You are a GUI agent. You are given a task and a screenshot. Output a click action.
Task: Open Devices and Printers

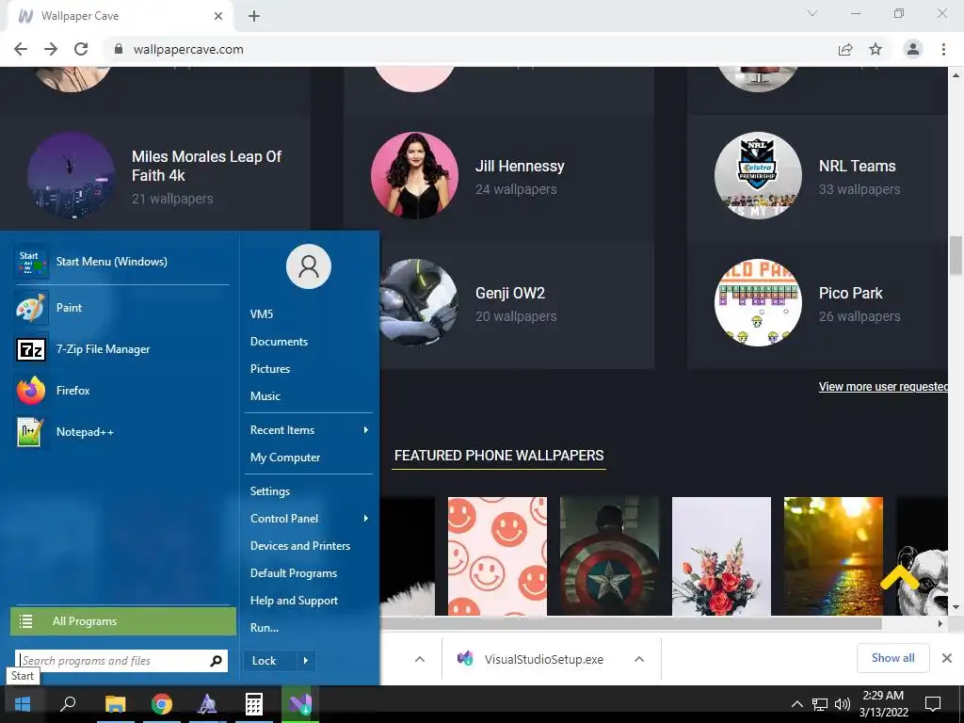click(300, 546)
